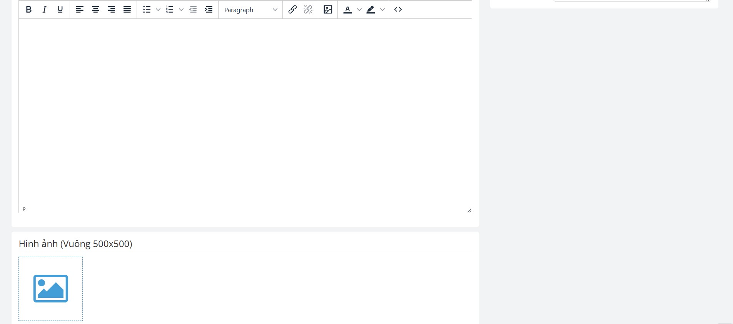
Task: Toggle italic formatting
Action: tap(44, 10)
